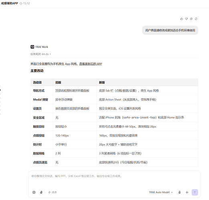Click the purple send arrow button
The image size is (209, 200).
pos(195,192)
